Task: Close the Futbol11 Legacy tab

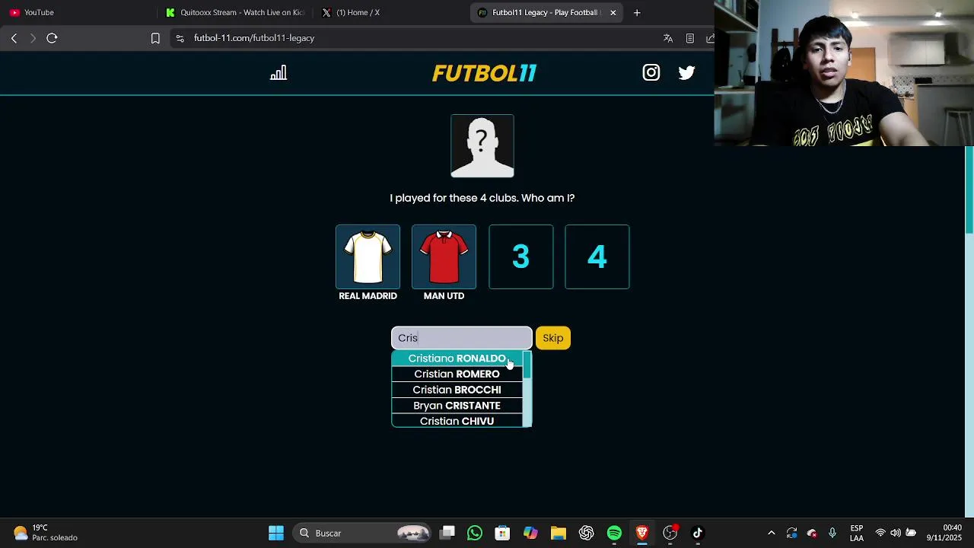Action: (x=613, y=12)
